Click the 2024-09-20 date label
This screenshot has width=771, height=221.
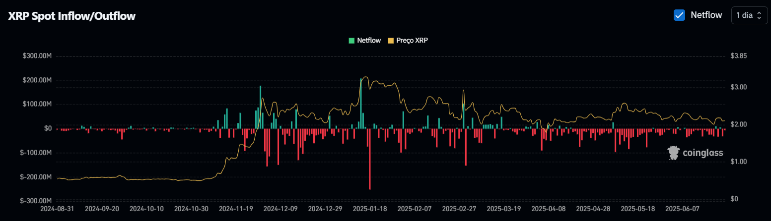pos(102,210)
